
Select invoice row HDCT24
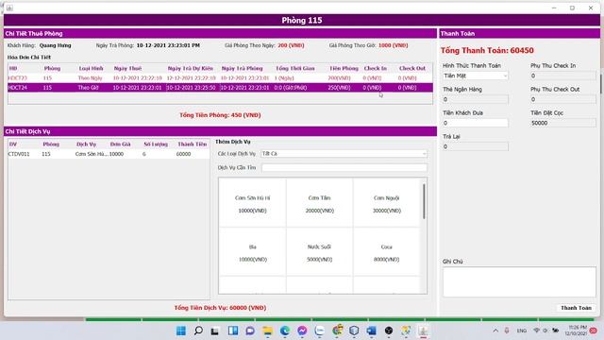(220, 88)
